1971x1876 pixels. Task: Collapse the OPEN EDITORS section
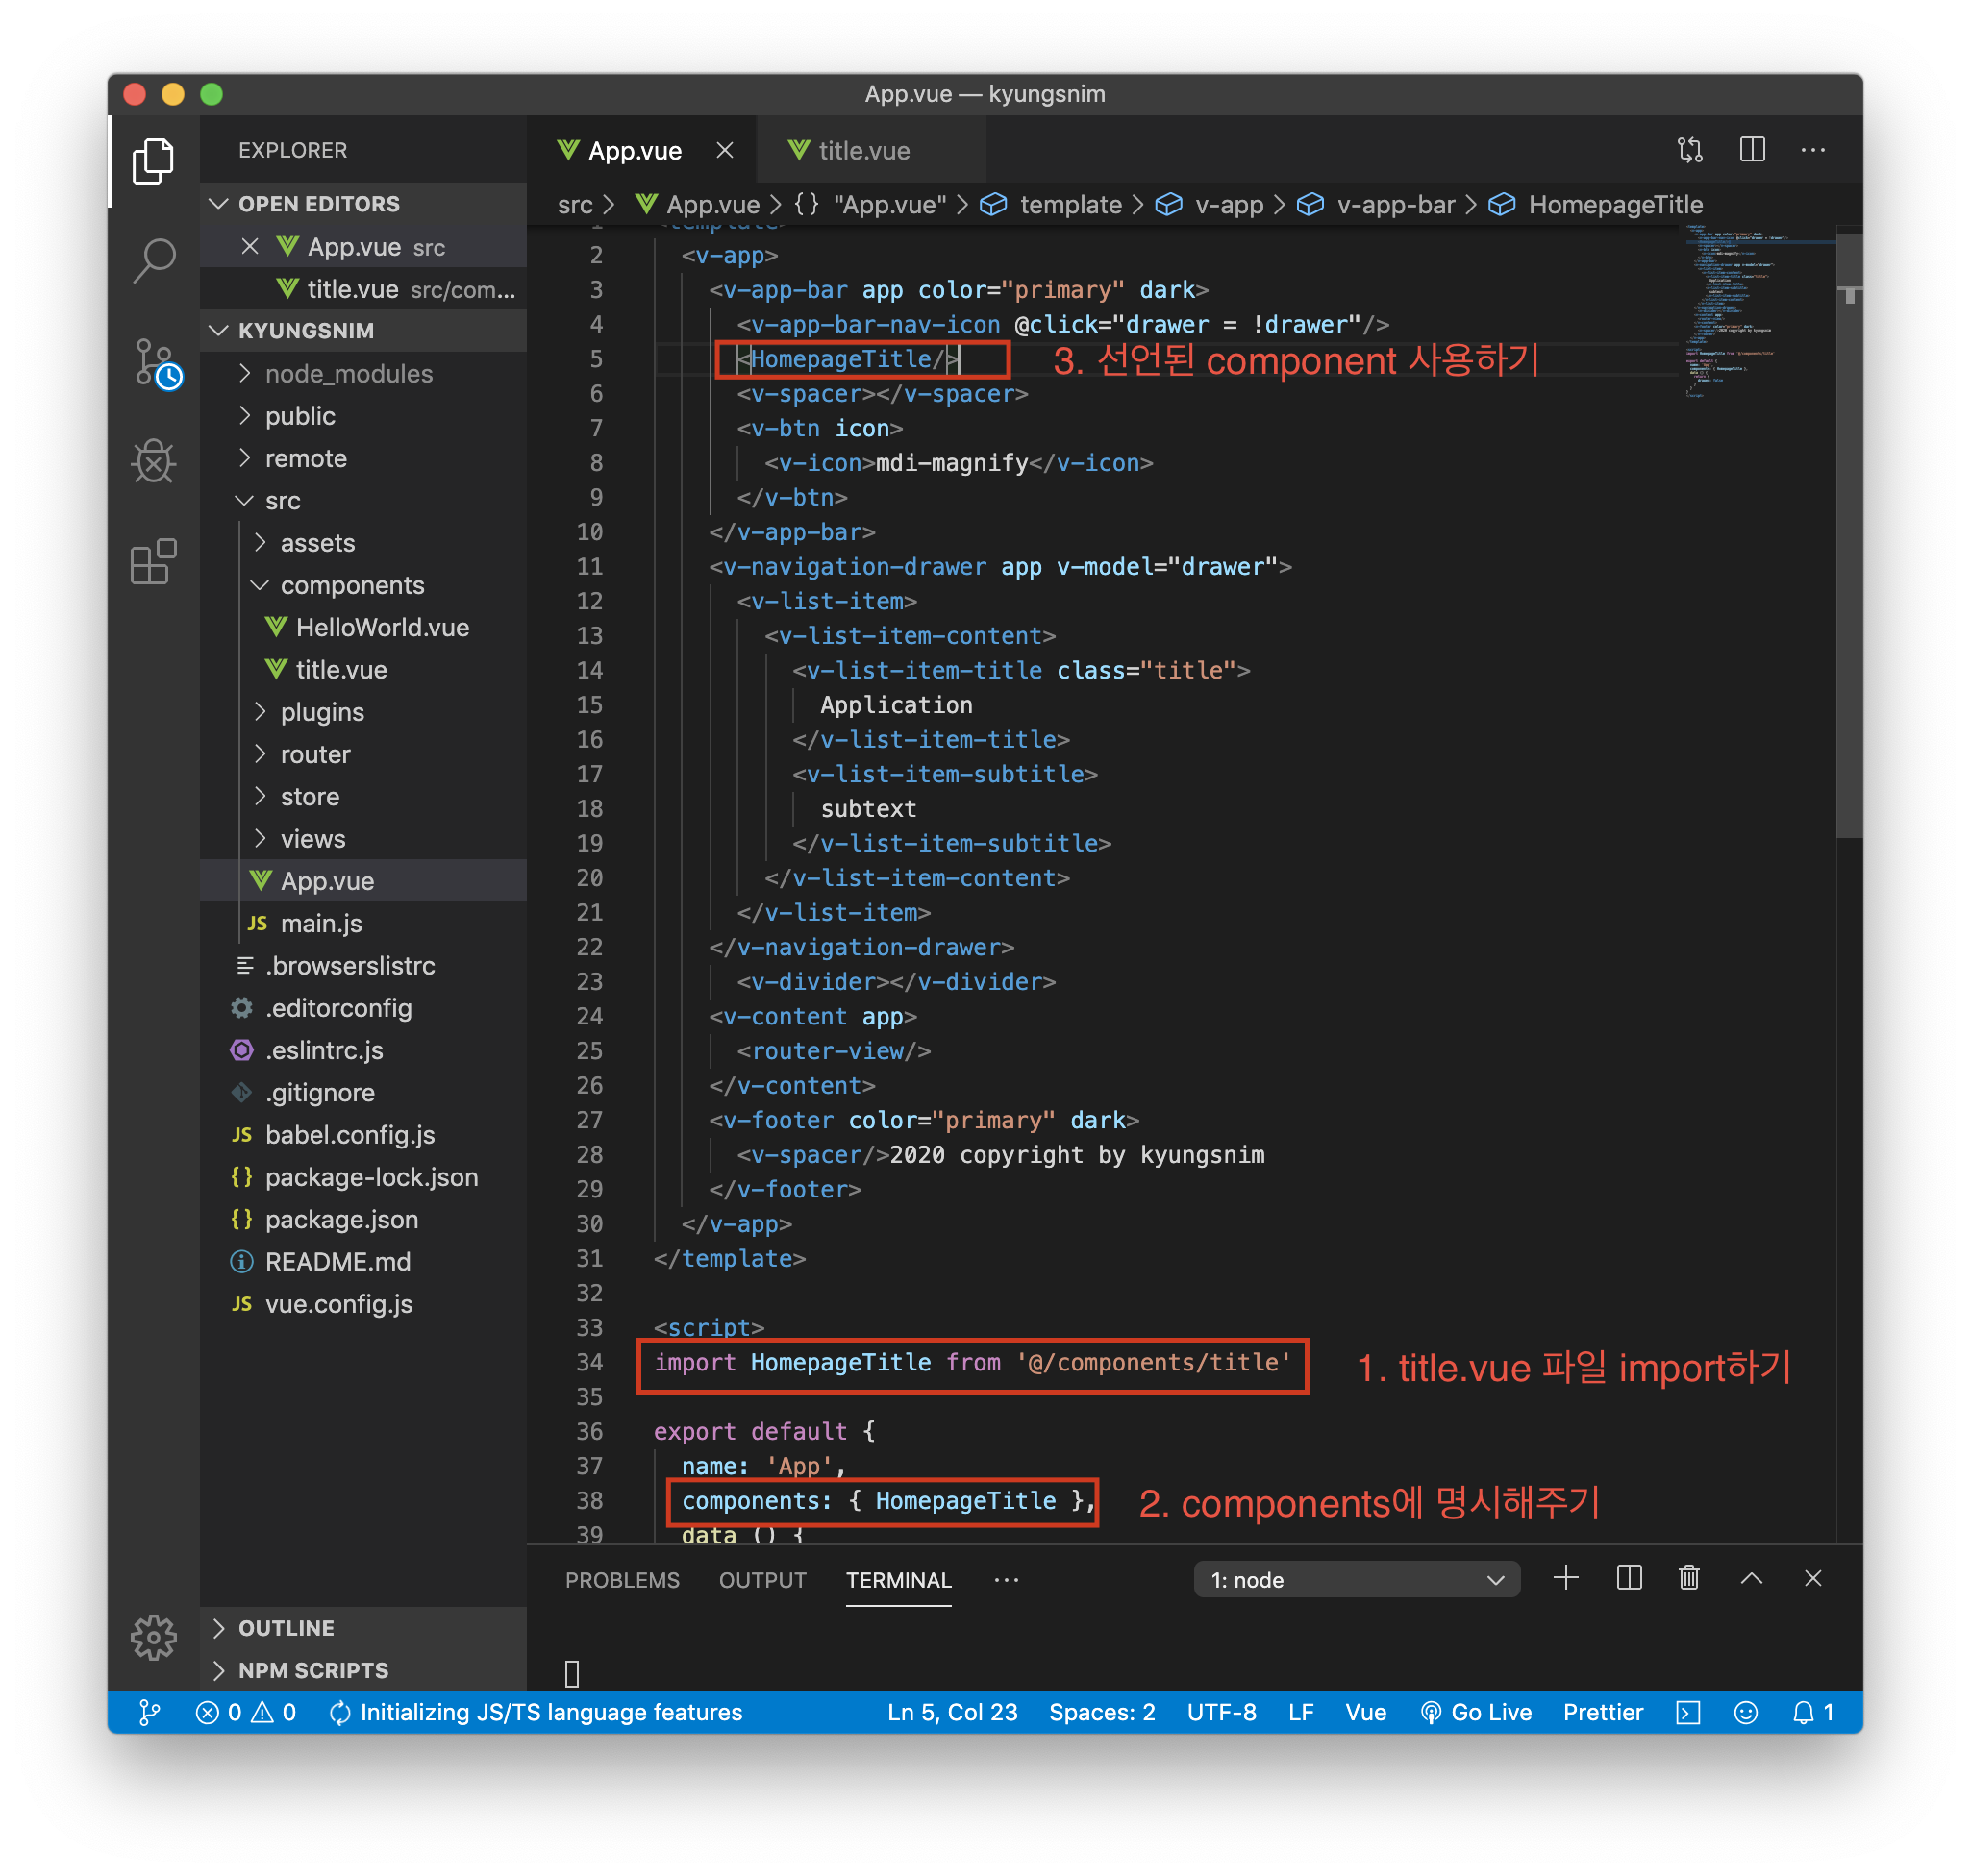tap(318, 204)
